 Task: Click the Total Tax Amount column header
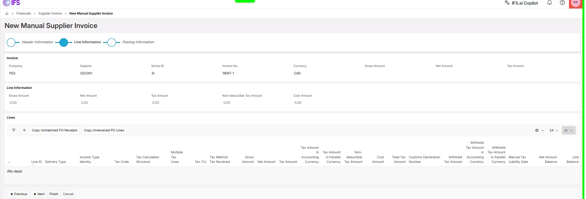tap(399, 159)
